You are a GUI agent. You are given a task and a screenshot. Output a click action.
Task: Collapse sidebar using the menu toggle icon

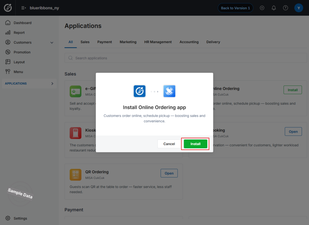(24, 8)
